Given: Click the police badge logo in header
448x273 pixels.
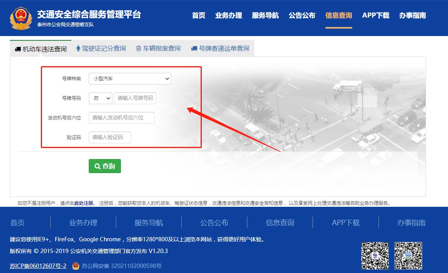Looking at the screenshot, I should pos(20,18).
